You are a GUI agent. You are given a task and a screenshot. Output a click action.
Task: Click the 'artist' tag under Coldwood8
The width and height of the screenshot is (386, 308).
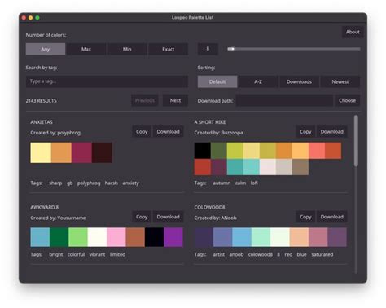click(218, 254)
